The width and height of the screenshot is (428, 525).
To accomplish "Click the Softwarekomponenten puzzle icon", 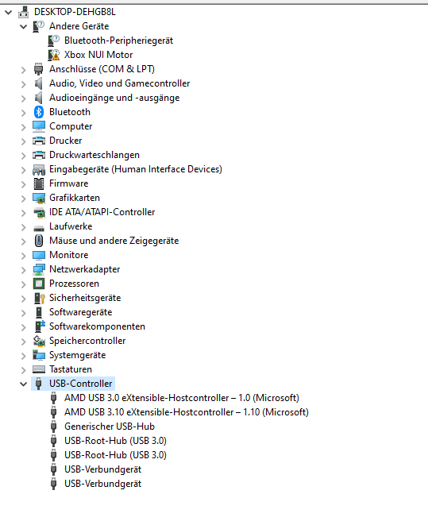I will tap(39, 326).
